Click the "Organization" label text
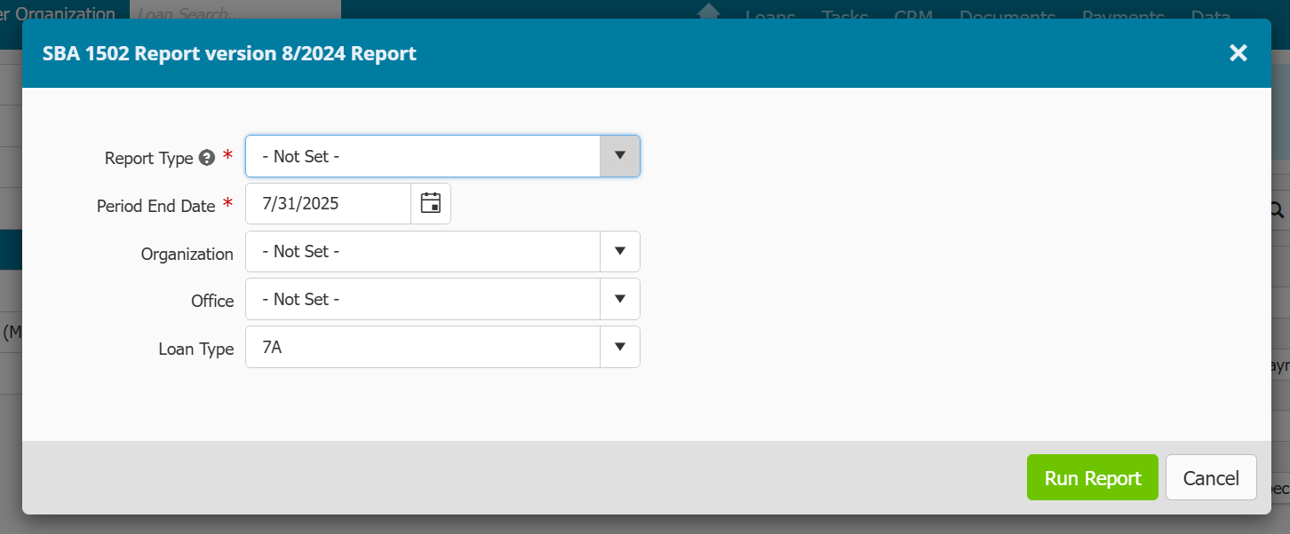The height and width of the screenshot is (534, 1290). tap(187, 254)
